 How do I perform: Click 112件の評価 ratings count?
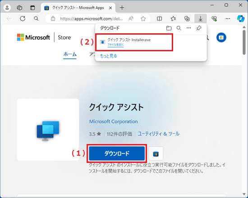(x=119, y=134)
